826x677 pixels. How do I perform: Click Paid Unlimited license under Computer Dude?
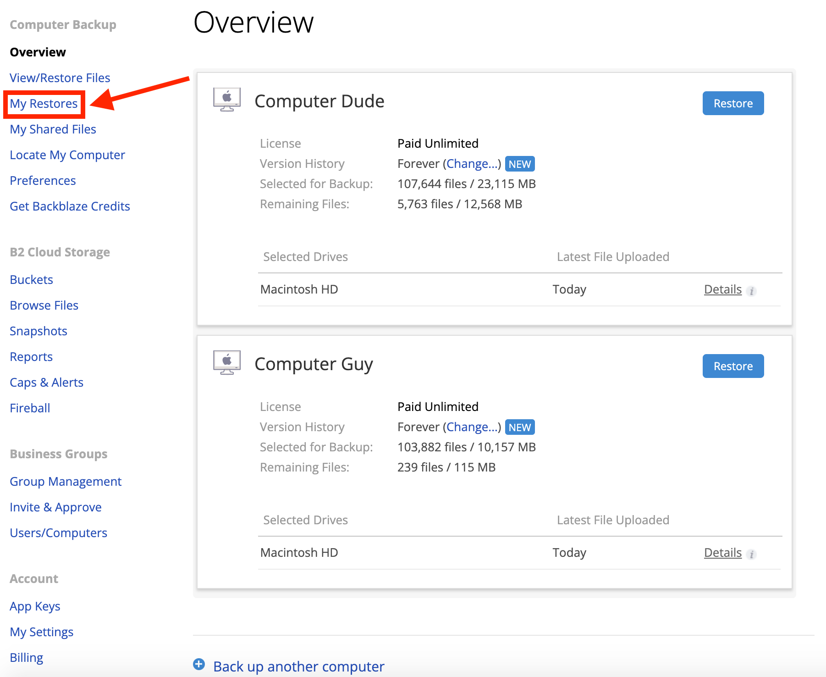coord(438,144)
